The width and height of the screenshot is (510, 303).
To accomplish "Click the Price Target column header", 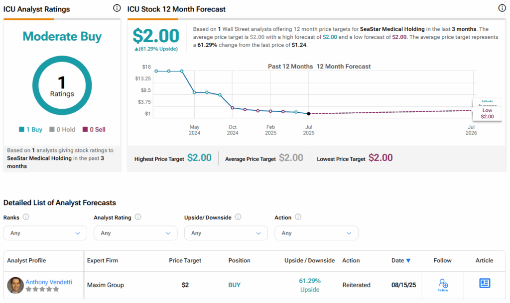I will 185,260.
